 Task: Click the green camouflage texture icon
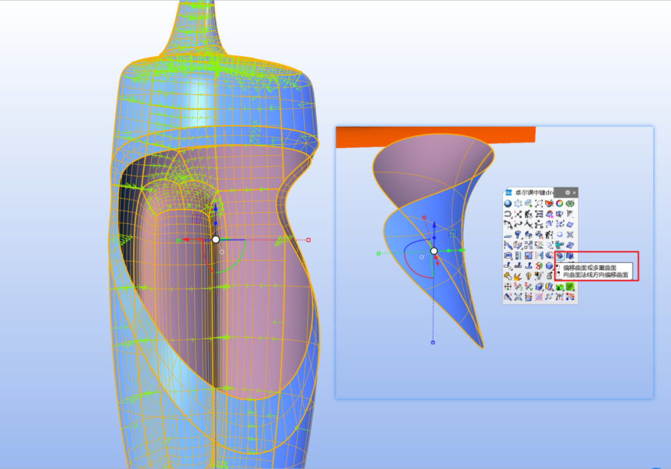pyautogui.click(x=560, y=287)
